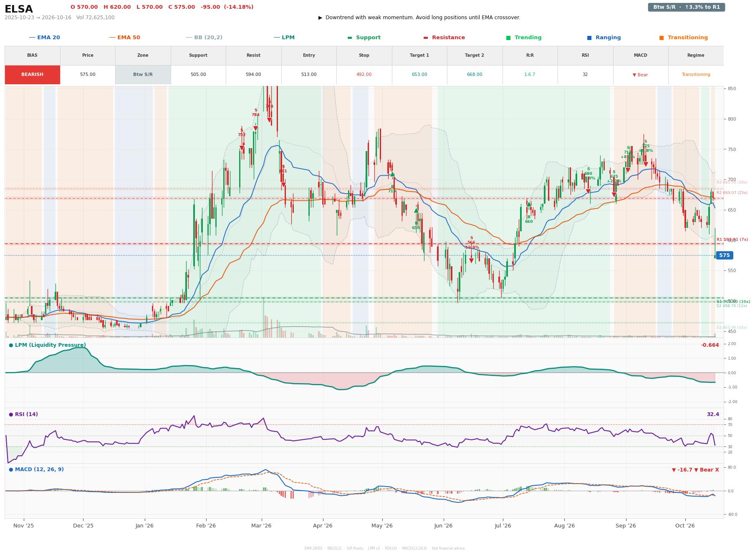The image size is (755, 555).
Task: Click the S3 463.99 (34x) support label
Action: click(732, 328)
